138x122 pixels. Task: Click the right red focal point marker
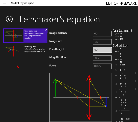tap(101, 97)
